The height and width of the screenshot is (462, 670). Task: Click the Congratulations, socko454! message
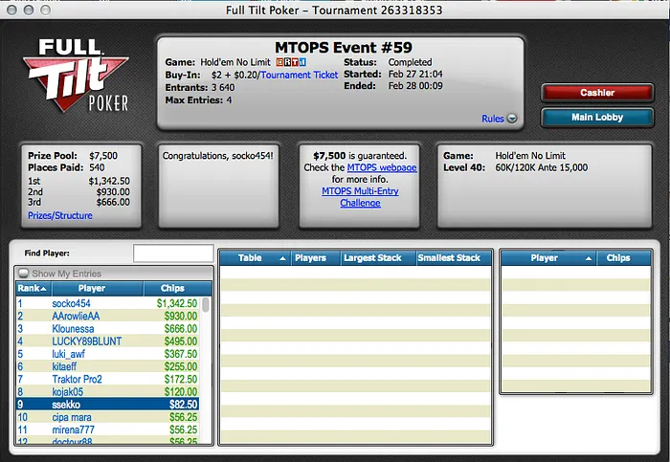coord(218,156)
